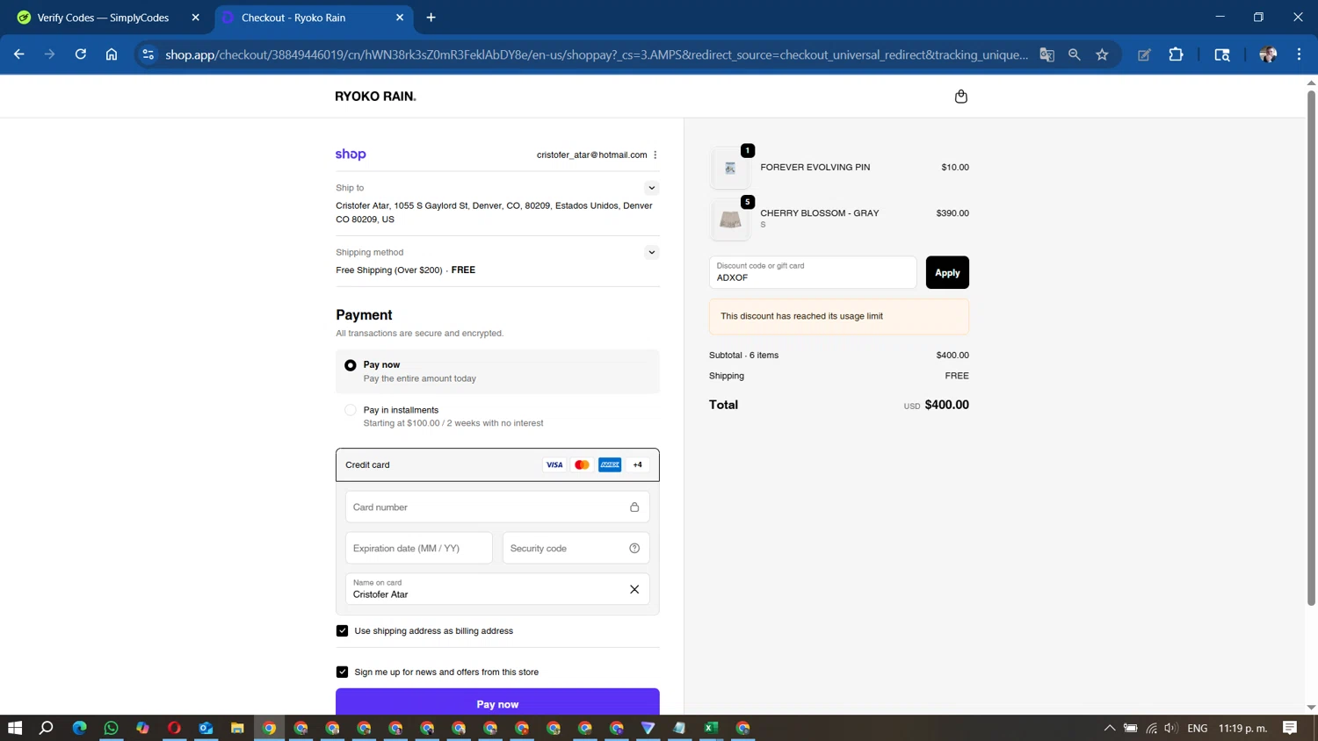This screenshot has width=1318, height=741.
Task: Click the Name on card field
Action: tap(497, 589)
